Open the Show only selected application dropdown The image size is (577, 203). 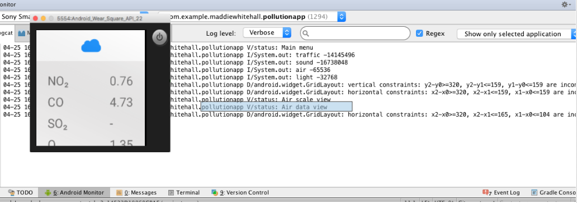517,34
